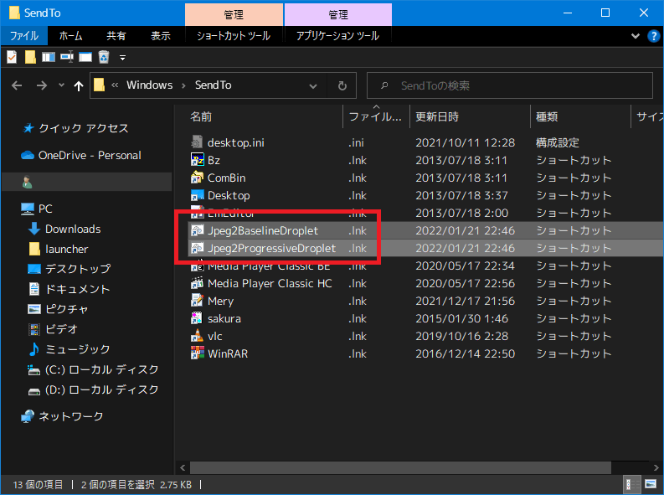
Task: Select the sakura shortcut icon
Action: click(197, 318)
